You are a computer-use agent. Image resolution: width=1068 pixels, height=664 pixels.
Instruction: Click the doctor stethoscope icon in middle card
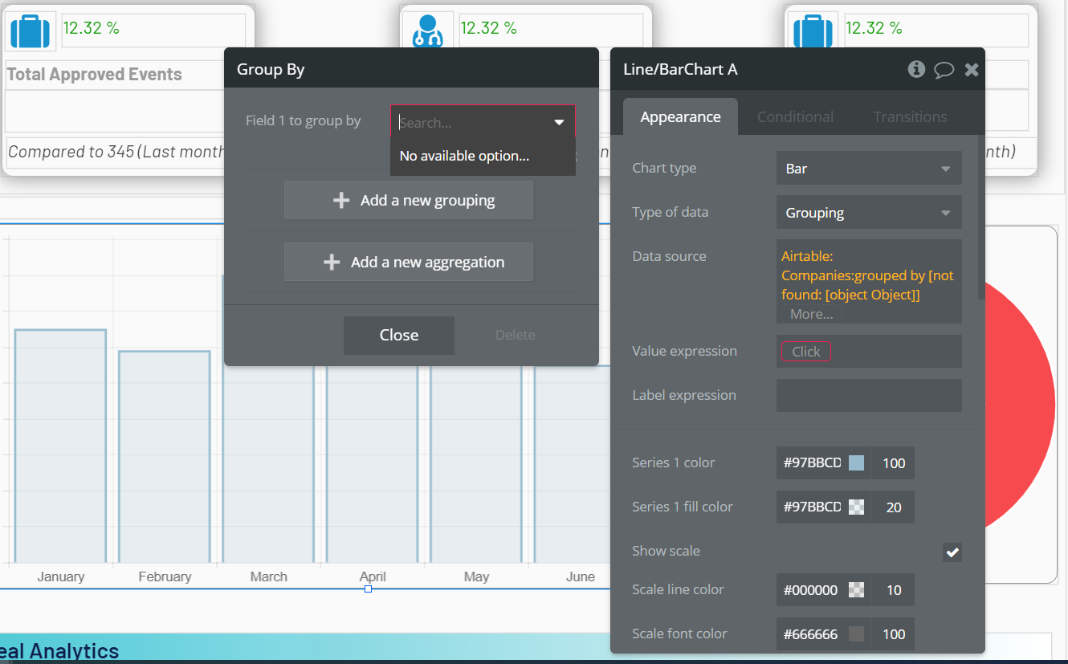click(x=427, y=32)
